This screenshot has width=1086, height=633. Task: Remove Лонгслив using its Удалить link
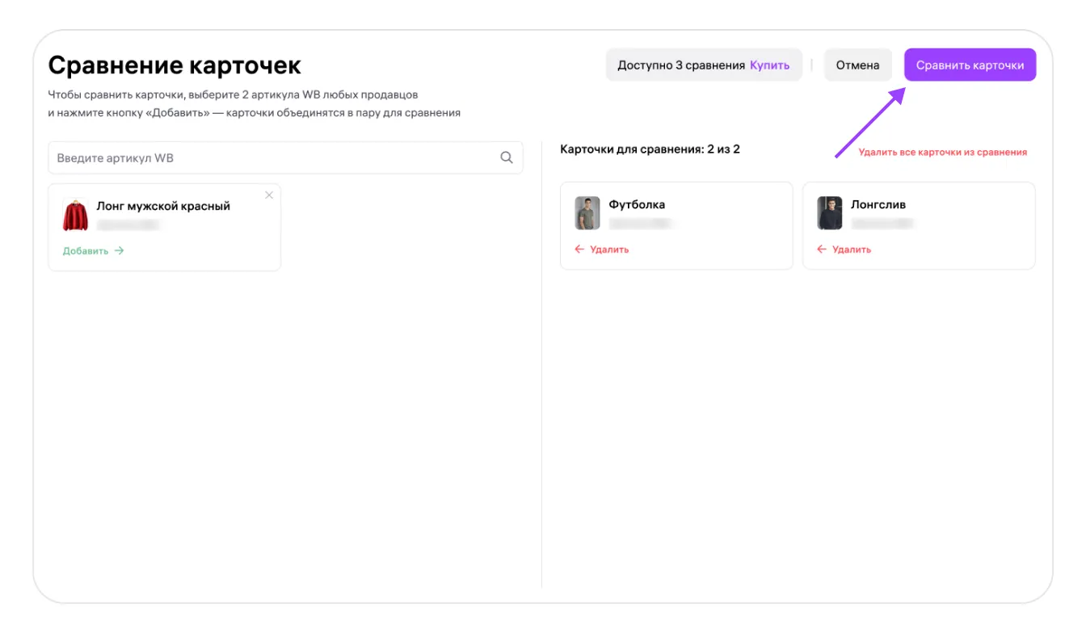pos(852,249)
